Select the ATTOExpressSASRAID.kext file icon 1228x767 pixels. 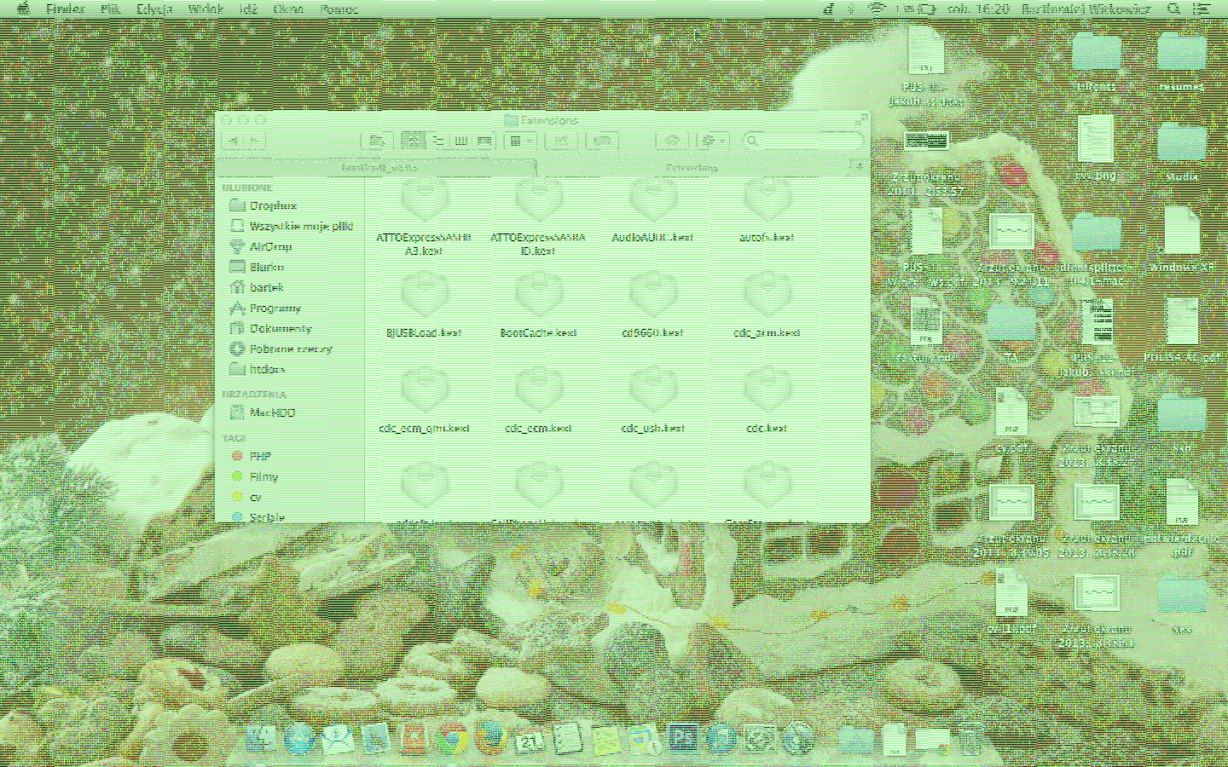(x=538, y=202)
